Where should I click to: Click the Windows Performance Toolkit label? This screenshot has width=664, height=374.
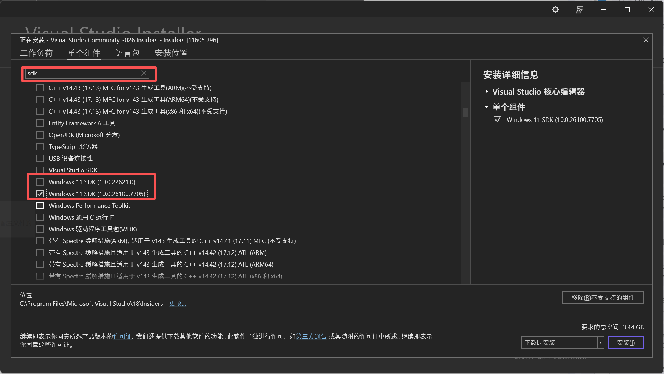click(90, 206)
